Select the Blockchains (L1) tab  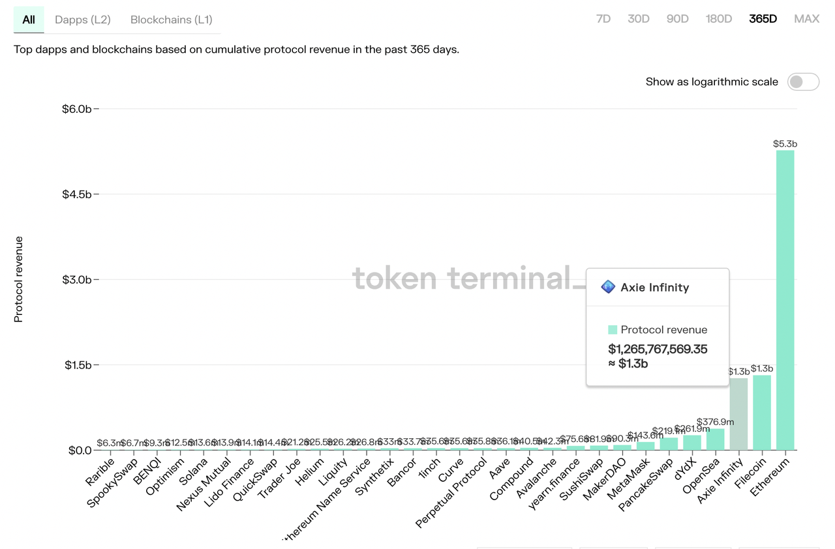[171, 20]
